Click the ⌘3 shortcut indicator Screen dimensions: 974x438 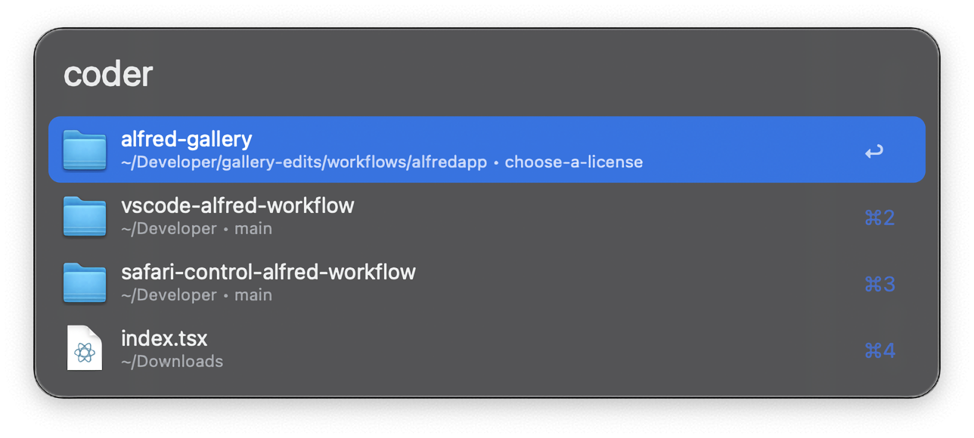pos(879,285)
